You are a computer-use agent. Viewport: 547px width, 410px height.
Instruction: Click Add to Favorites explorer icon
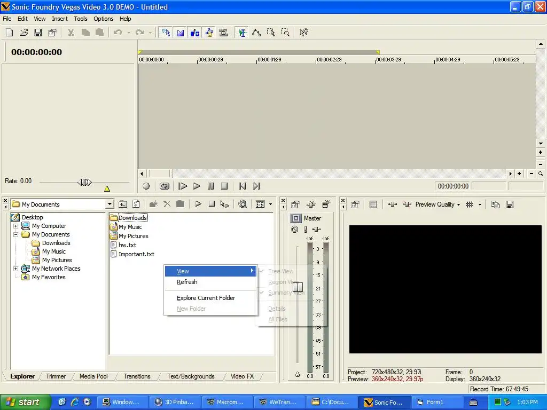coord(153,204)
